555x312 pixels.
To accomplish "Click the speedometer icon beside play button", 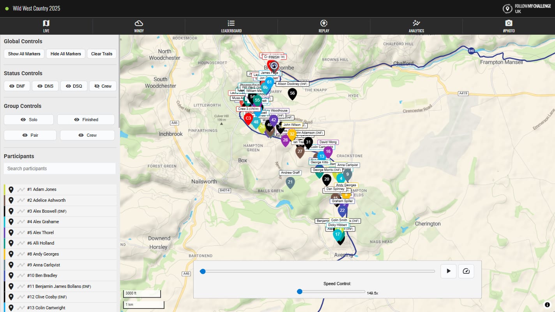I will tap(466, 271).
